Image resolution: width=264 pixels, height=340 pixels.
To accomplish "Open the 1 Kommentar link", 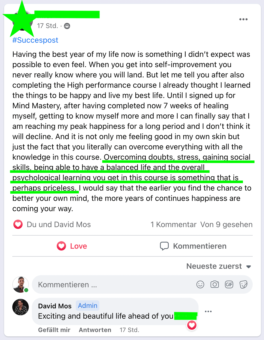I will pos(174,225).
